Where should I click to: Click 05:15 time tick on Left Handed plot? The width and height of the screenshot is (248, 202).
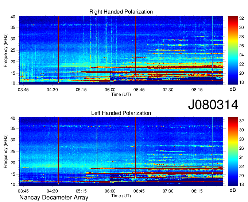tap(81, 191)
